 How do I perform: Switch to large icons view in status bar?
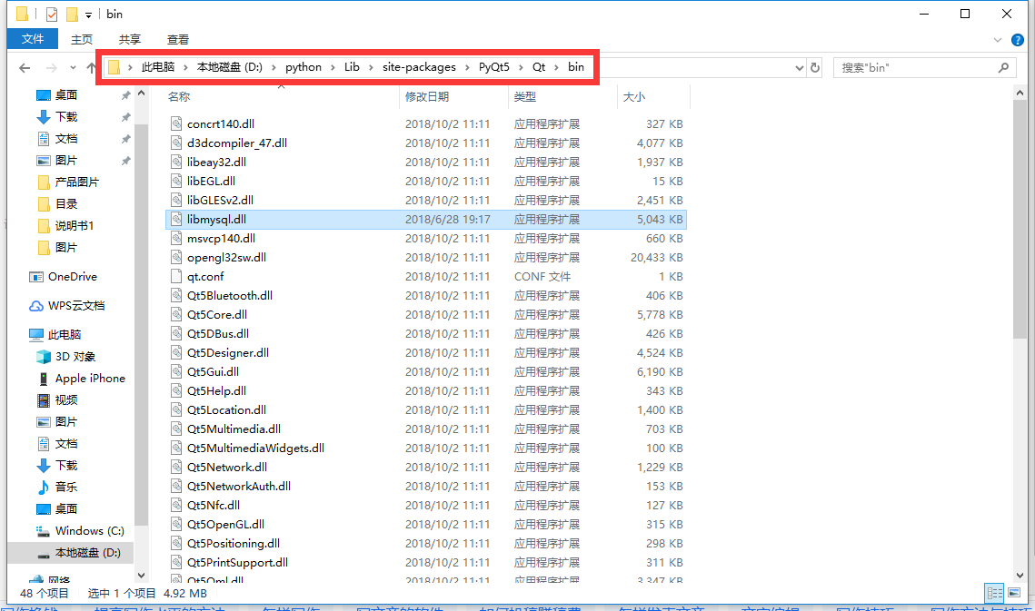click(1014, 593)
